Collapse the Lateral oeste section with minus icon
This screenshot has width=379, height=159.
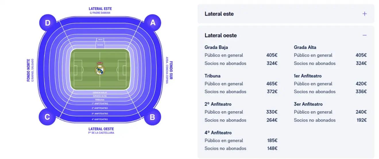[x=364, y=35]
